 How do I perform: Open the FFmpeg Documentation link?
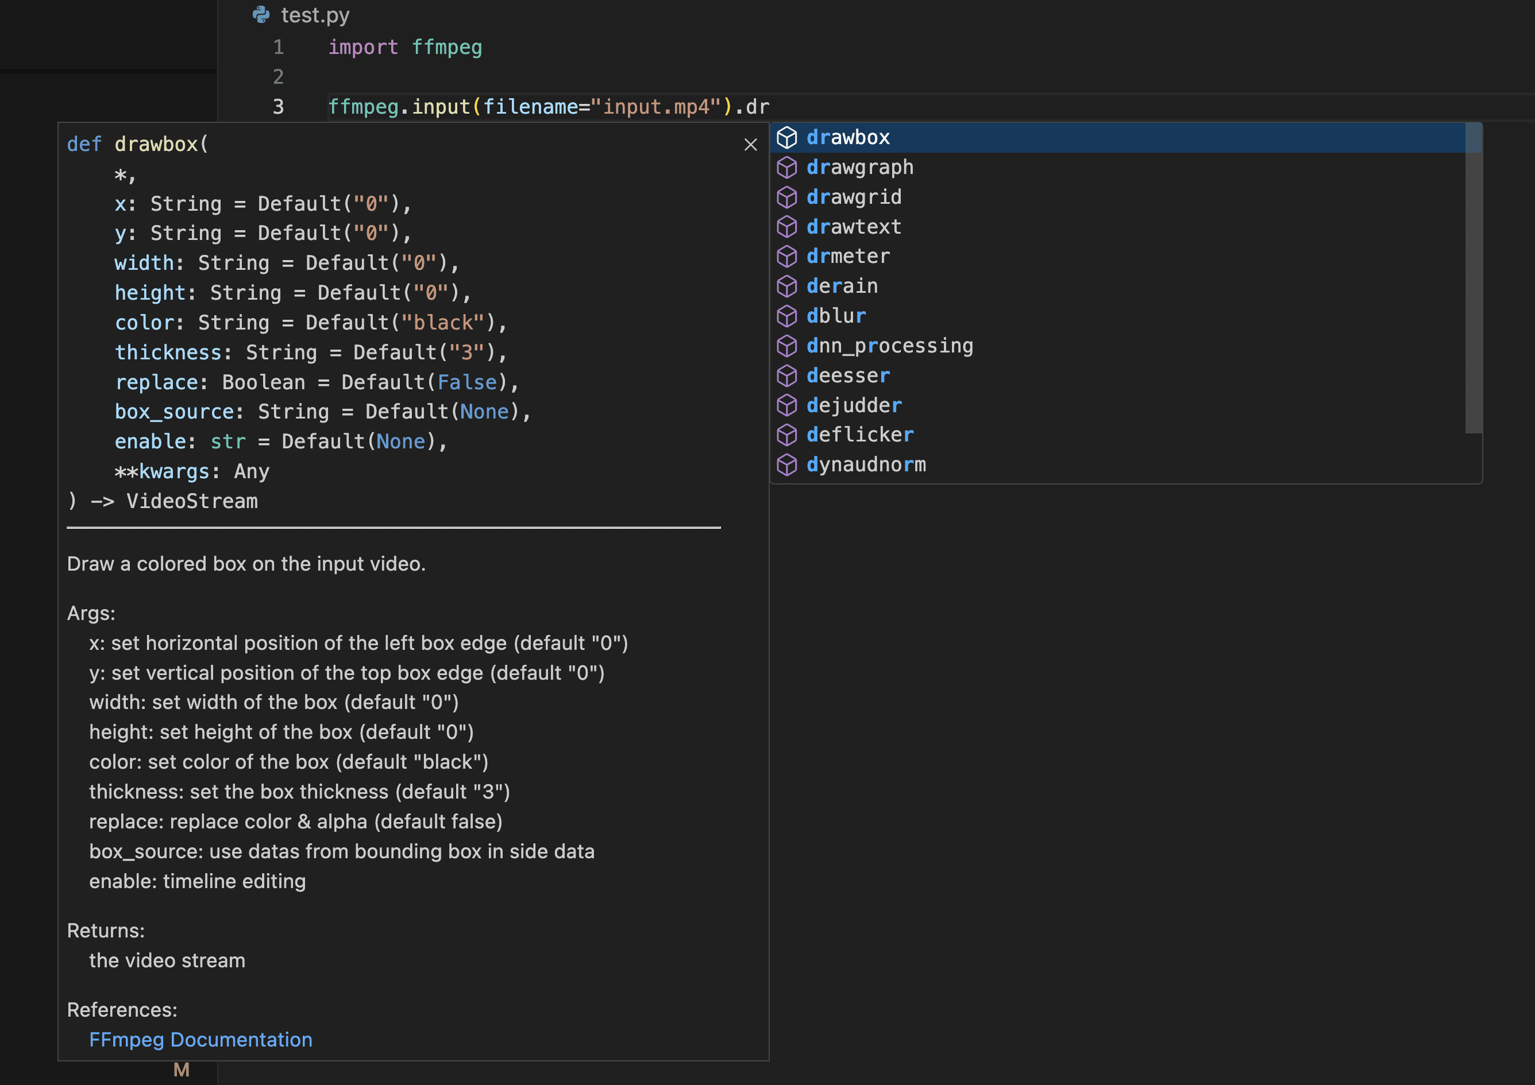(x=200, y=1040)
